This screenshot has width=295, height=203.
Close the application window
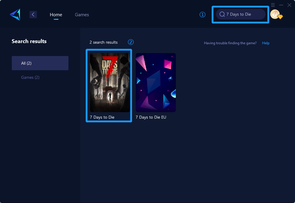[289, 5]
